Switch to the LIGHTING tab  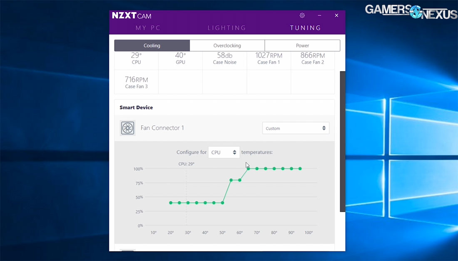tap(227, 27)
